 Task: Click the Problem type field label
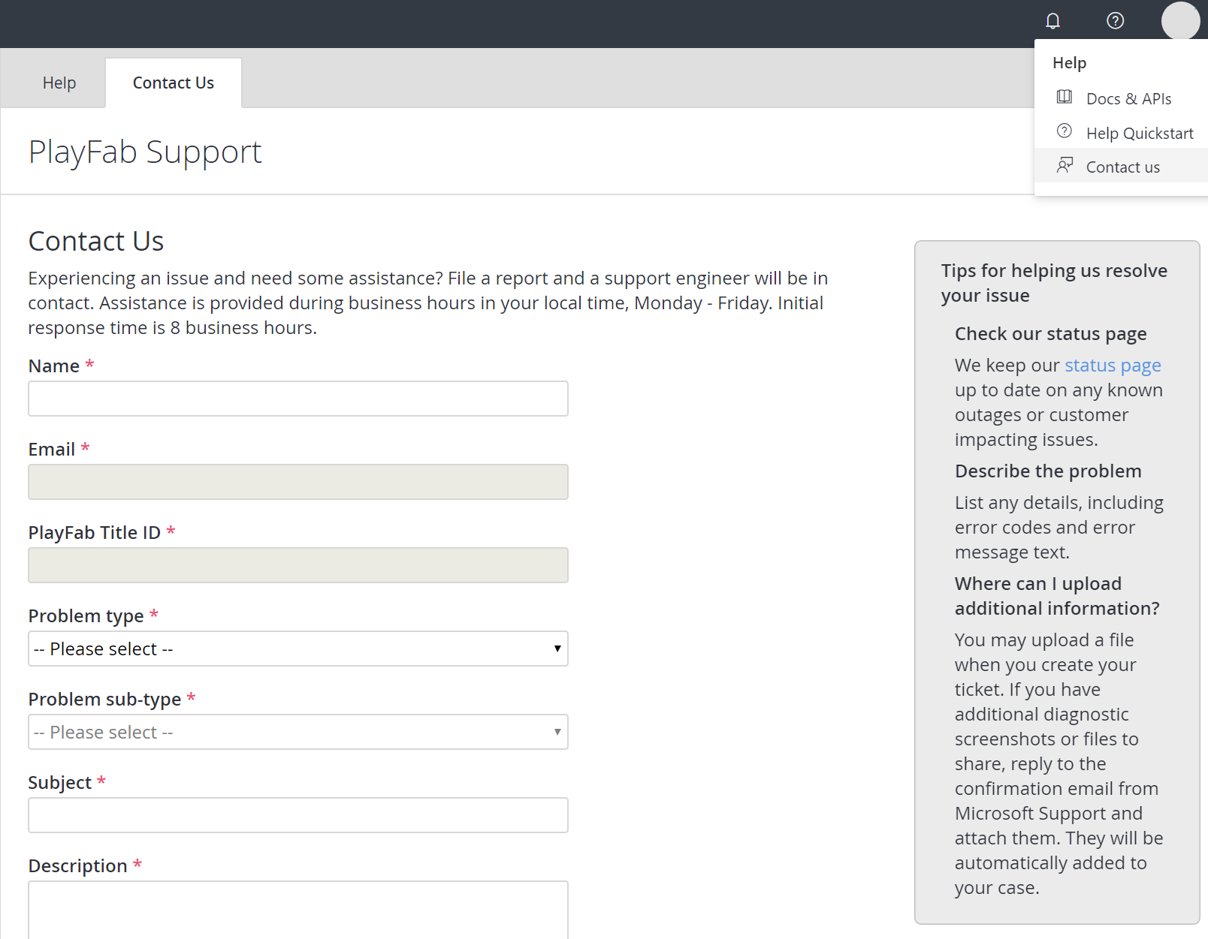(x=86, y=616)
